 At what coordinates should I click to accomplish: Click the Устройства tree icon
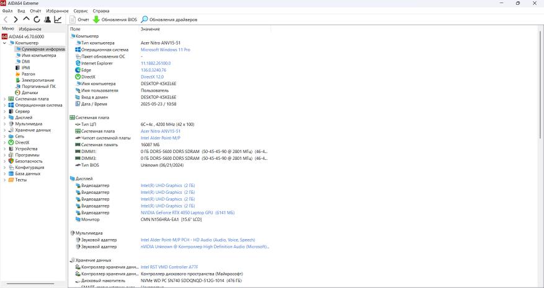click(11, 149)
